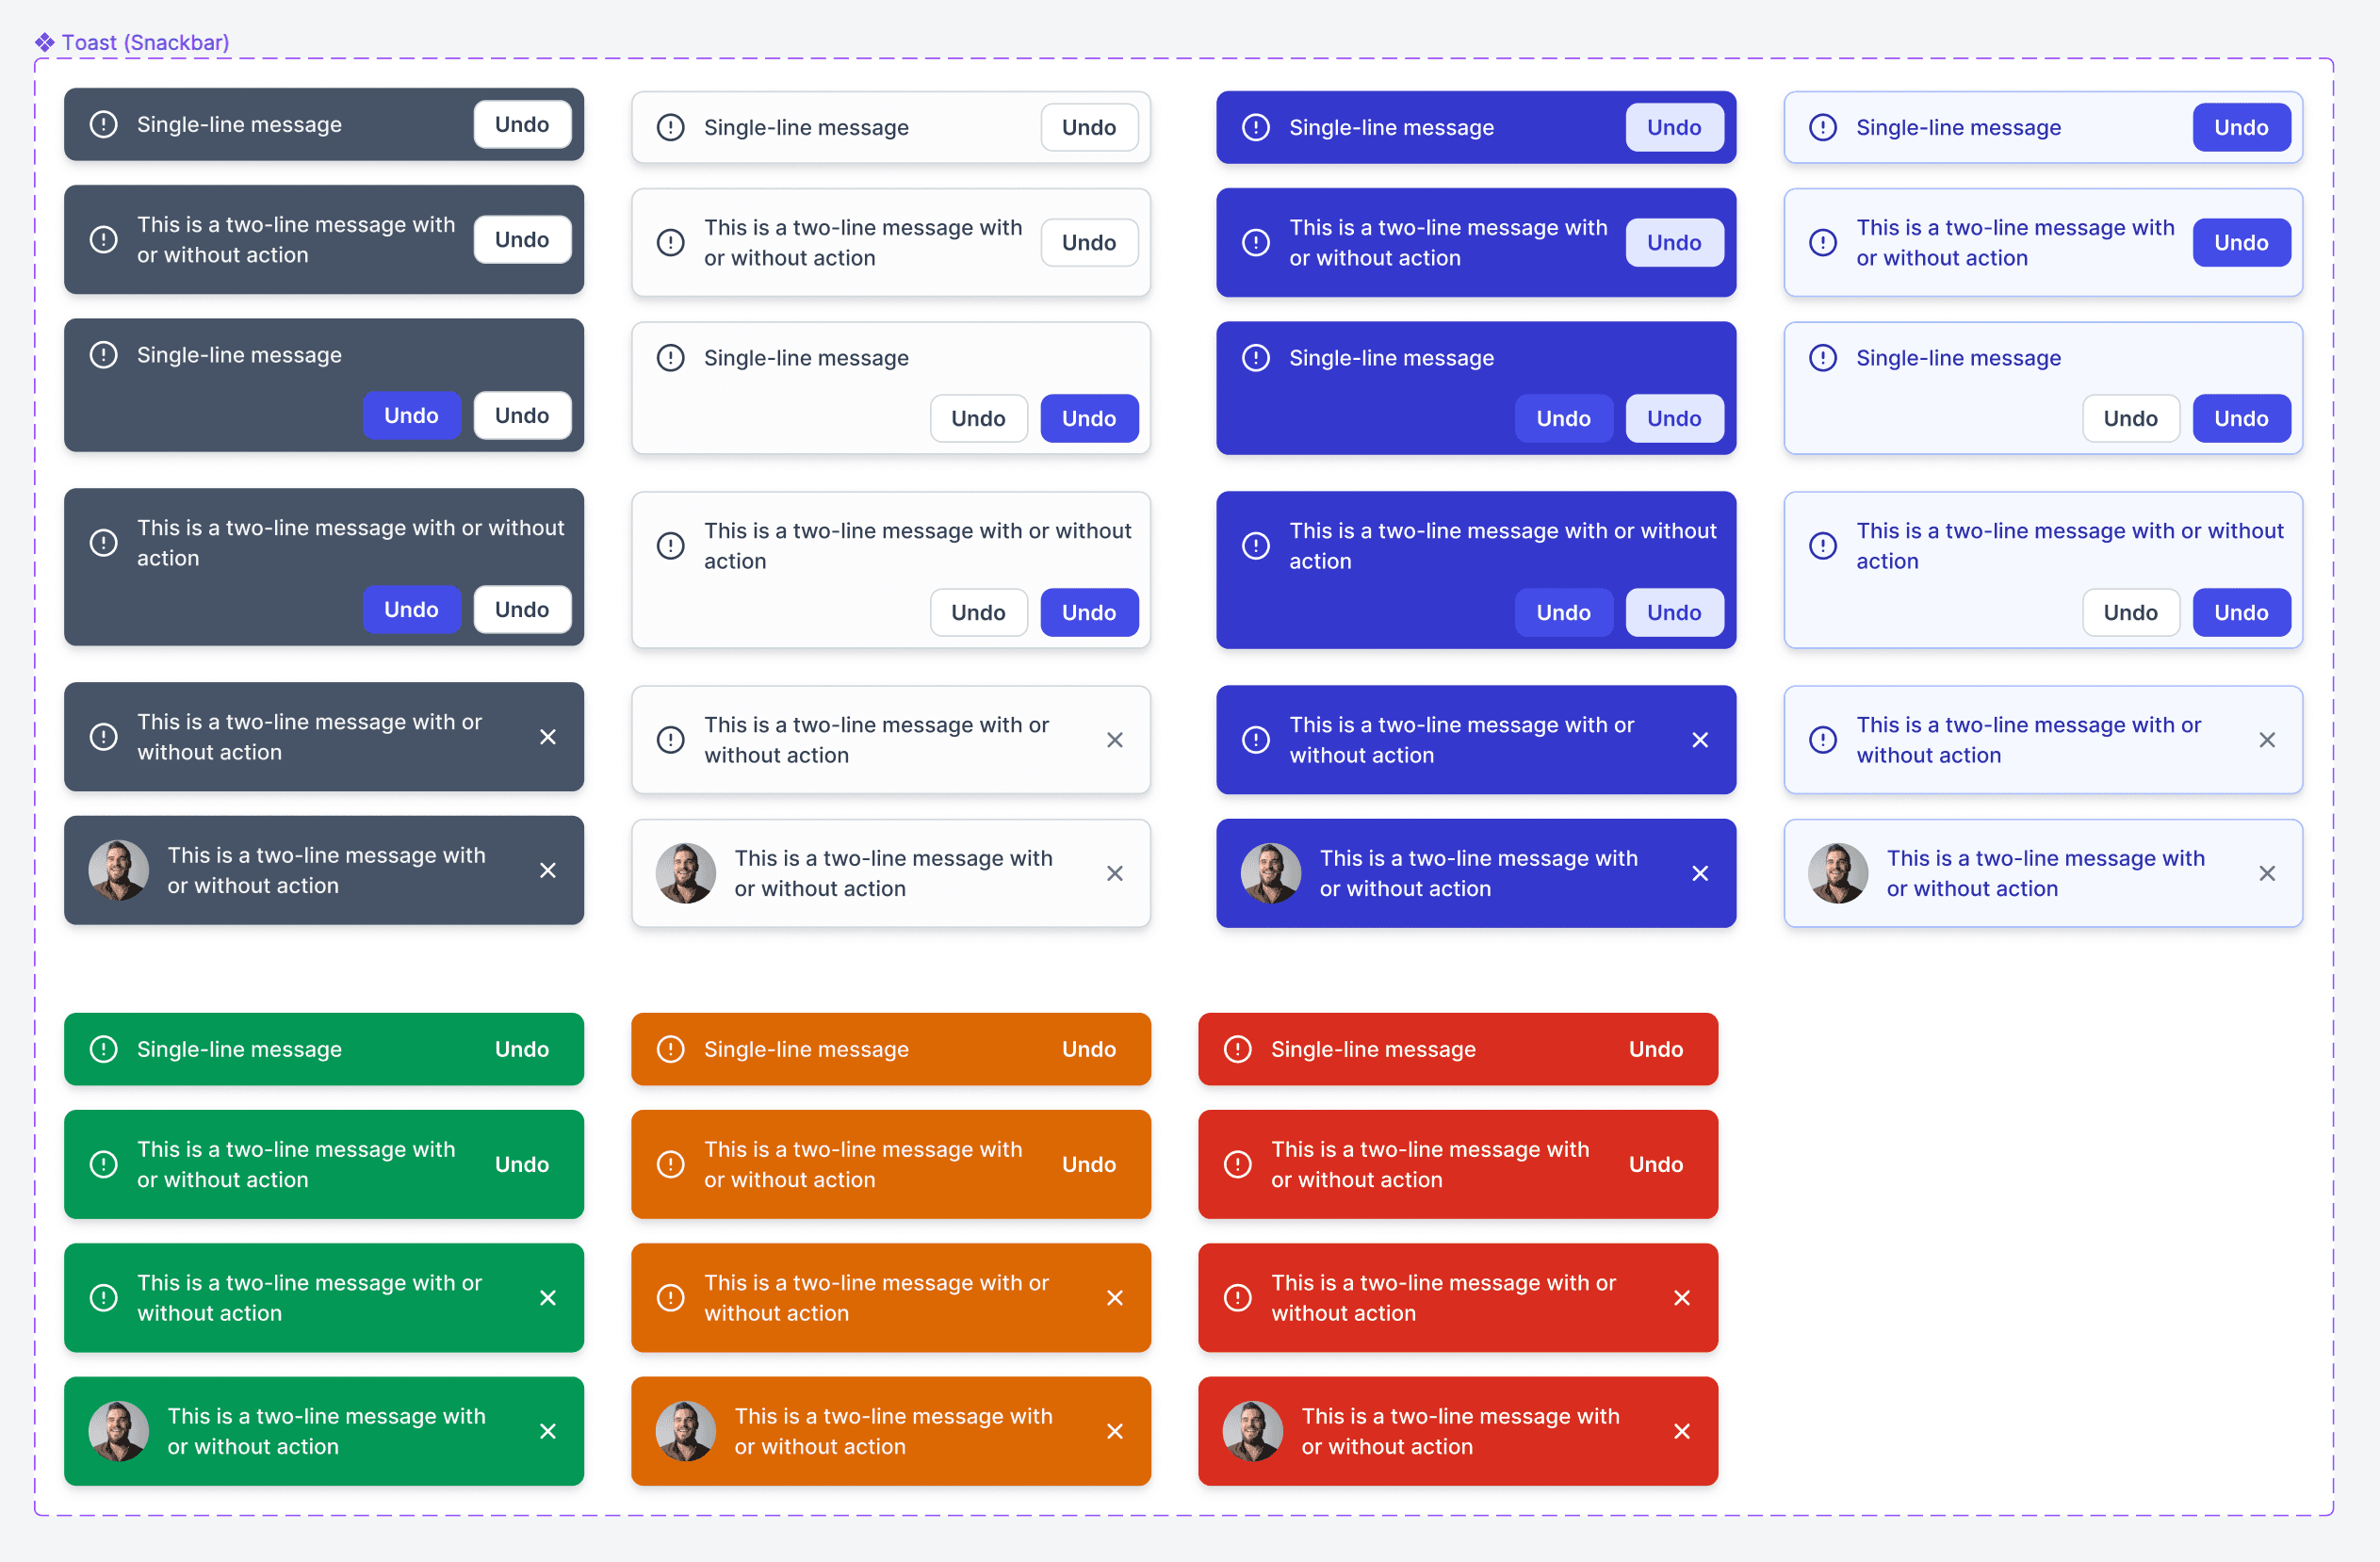
Task: Close the red toast with avatar
Action: 1682,1431
